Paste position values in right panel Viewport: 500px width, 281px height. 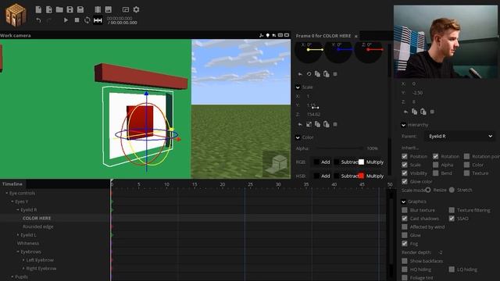[x=423, y=112]
